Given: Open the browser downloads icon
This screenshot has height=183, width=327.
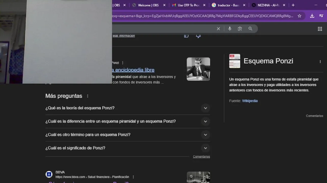Looking at the screenshot, I should pos(312,16).
